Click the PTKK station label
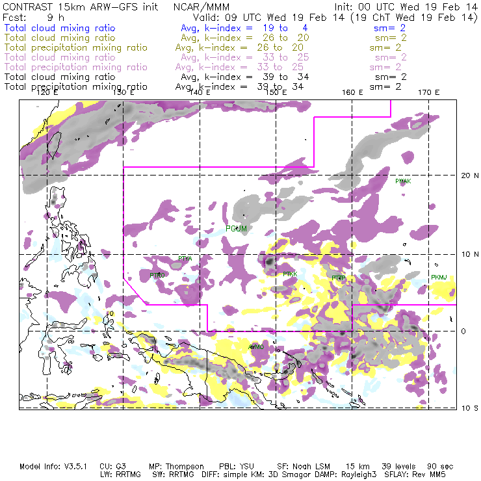The width and height of the screenshot is (481, 481). (290, 274)
